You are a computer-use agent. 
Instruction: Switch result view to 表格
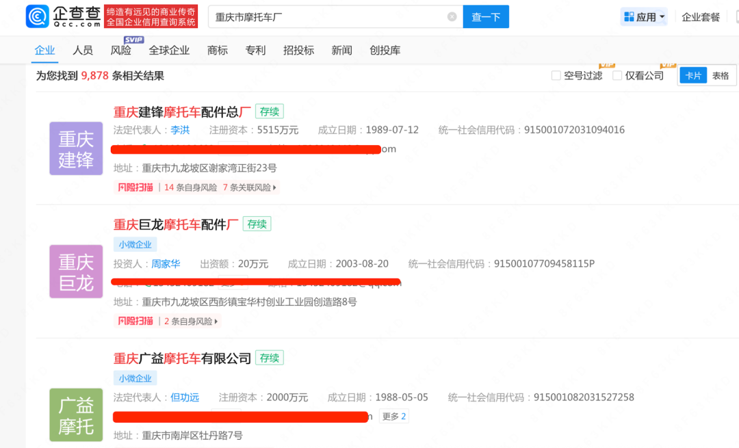point(723,75)
